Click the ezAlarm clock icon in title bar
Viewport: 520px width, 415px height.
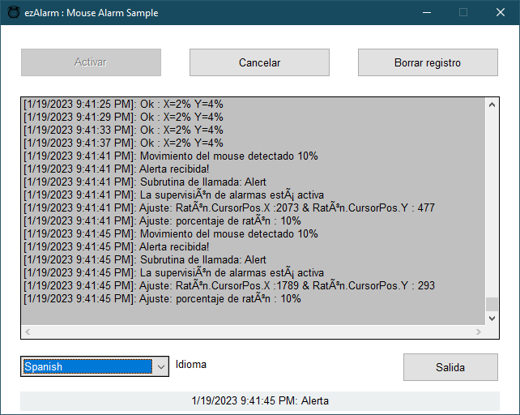pos(14,12)
